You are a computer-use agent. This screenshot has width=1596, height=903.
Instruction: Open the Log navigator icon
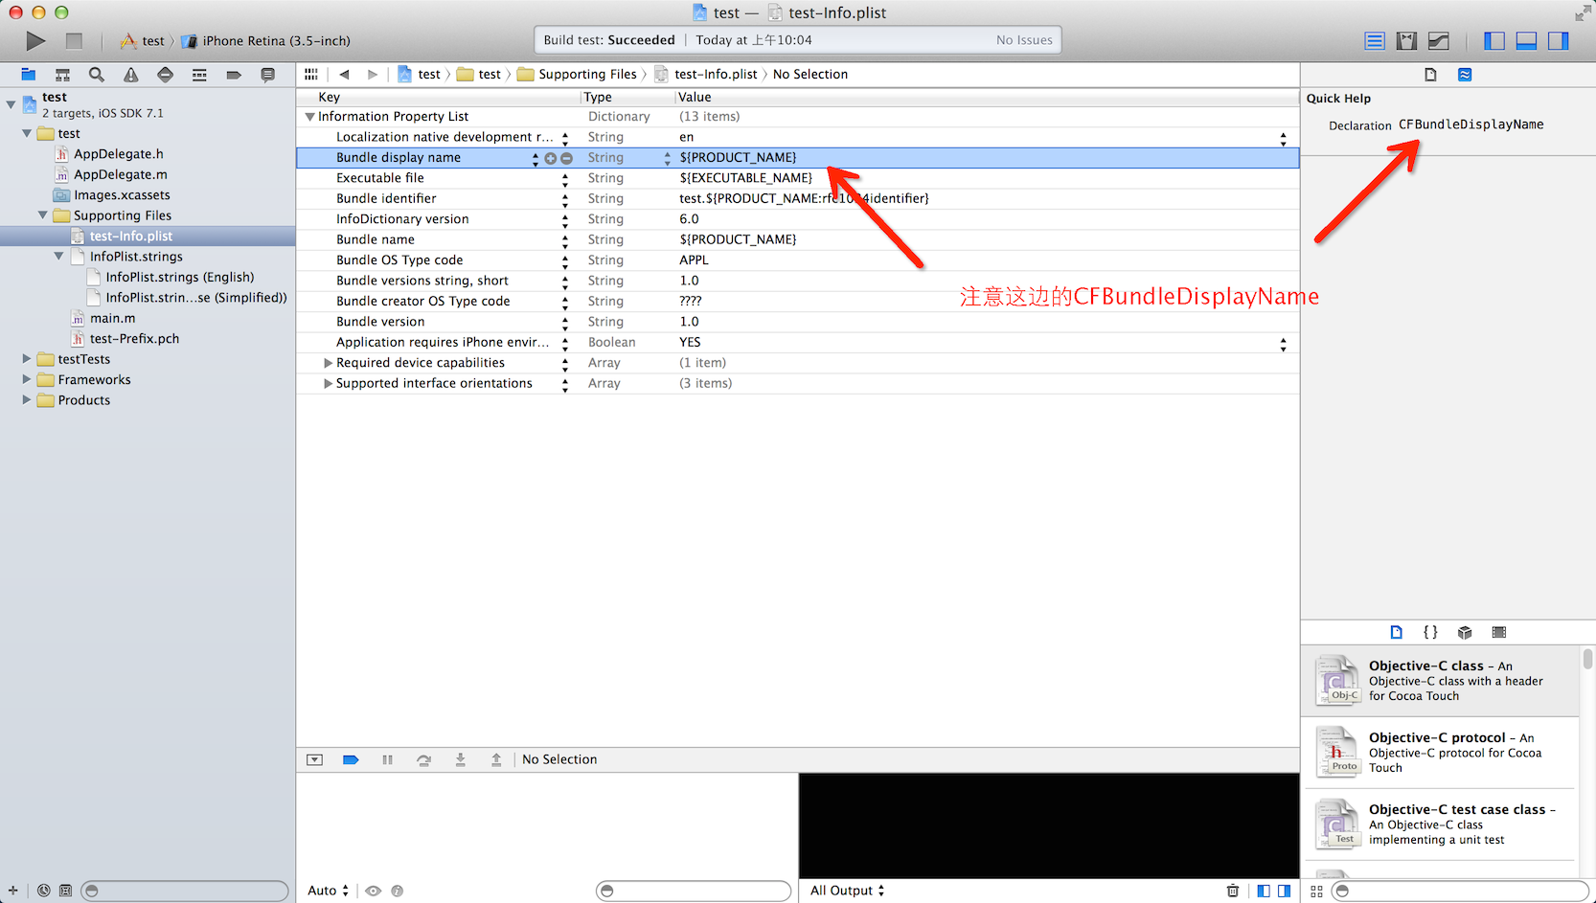(268, 75)
